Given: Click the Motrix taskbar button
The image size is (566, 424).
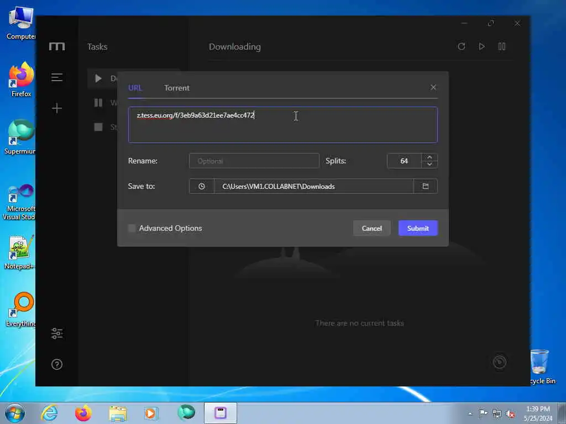Looking at the screenshot, I should click(220, 413).
